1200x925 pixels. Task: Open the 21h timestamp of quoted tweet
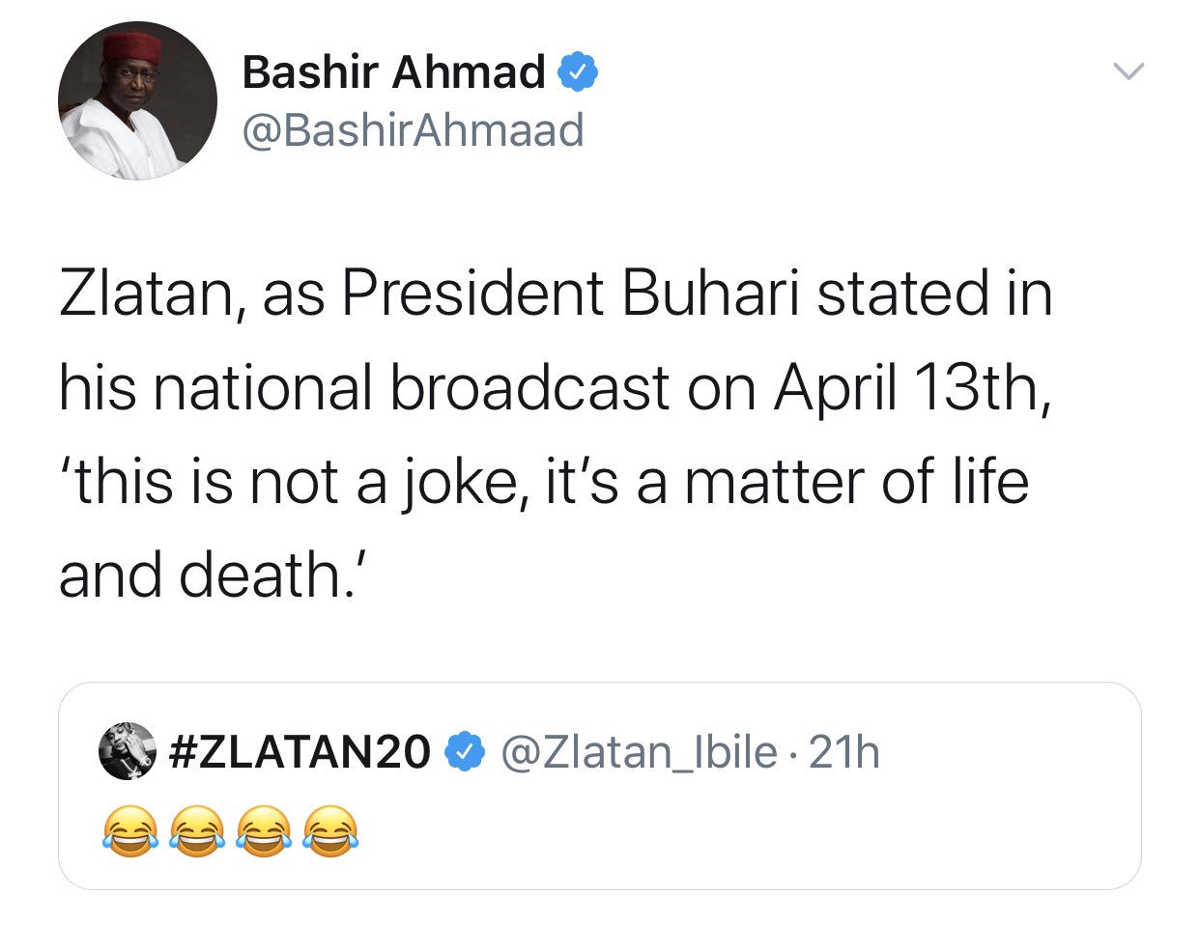tap(844, 752)
